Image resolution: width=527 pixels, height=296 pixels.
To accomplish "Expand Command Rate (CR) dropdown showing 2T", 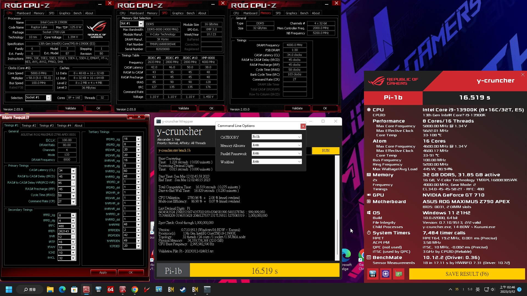I will (x=73, y=202).
